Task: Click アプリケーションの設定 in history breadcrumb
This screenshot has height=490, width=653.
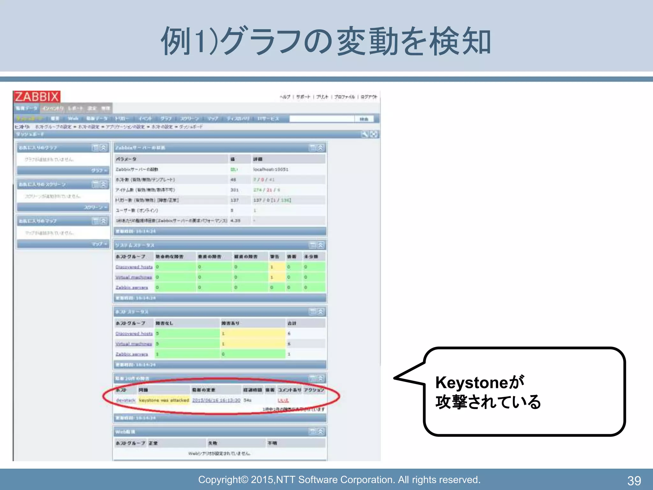Action: [x=126, y=127]
